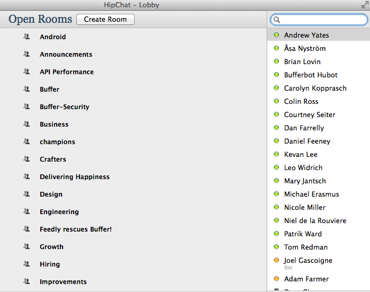This screenshot has height=292, width=370.
Task: Select Andrew Yates in the user list
Action: point(319,35)
